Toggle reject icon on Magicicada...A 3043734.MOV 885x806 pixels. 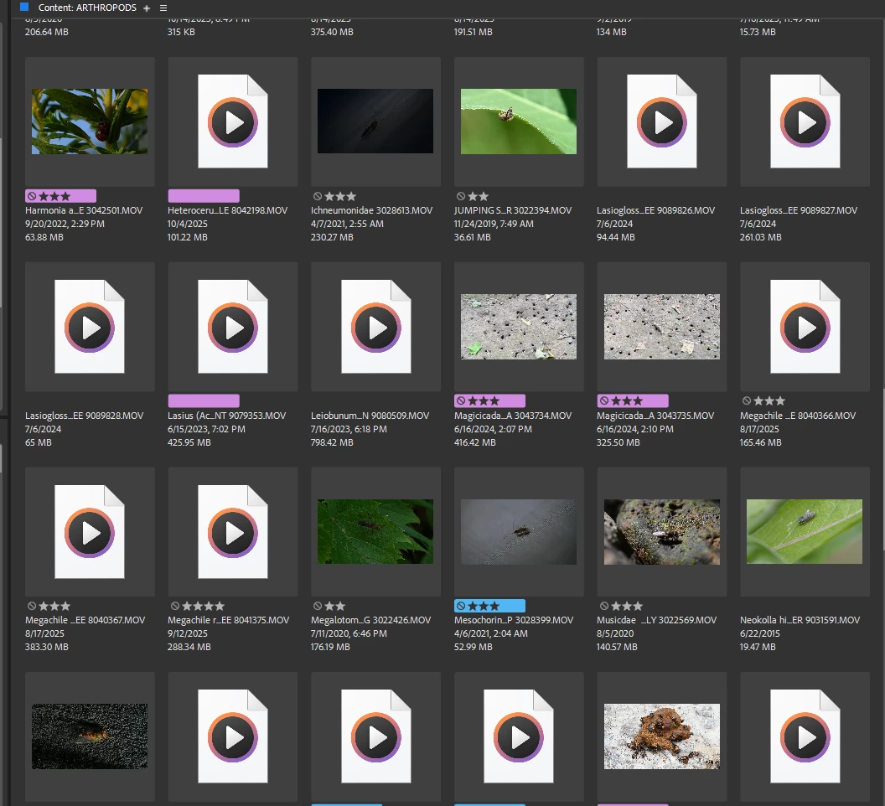pos(461,400)
